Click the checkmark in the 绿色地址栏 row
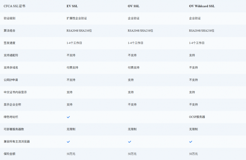Viewport: 246px width, 160px height. tap(68, 117)
